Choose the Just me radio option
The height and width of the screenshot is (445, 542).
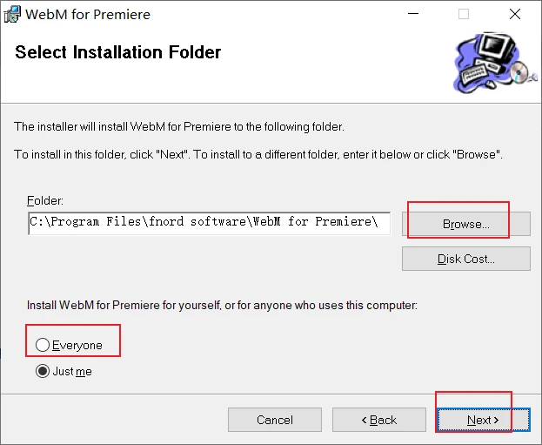pyautogui.click(x=43, y=372)
